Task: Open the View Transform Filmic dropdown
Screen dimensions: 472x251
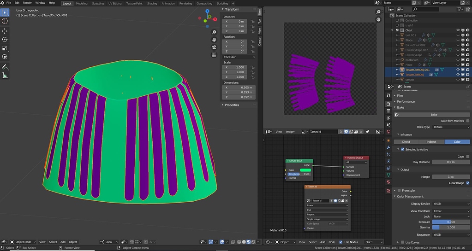Action: coord(451,211)
